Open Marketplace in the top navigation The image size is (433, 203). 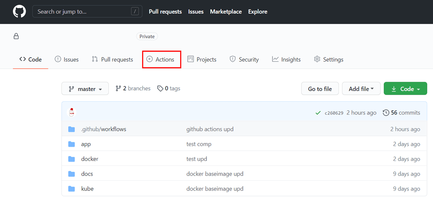(x=226, y=12)
